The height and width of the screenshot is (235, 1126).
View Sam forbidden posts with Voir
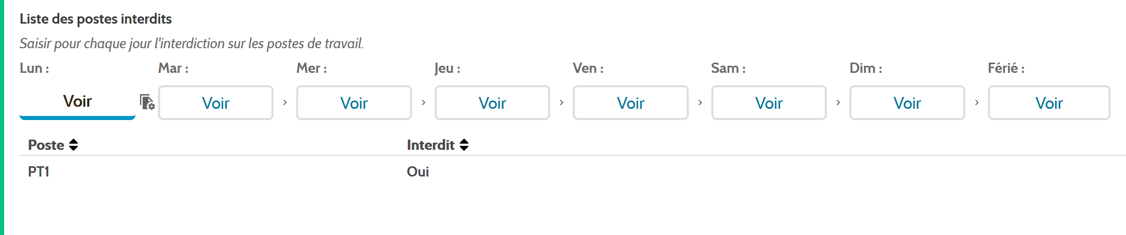(769, 103)
